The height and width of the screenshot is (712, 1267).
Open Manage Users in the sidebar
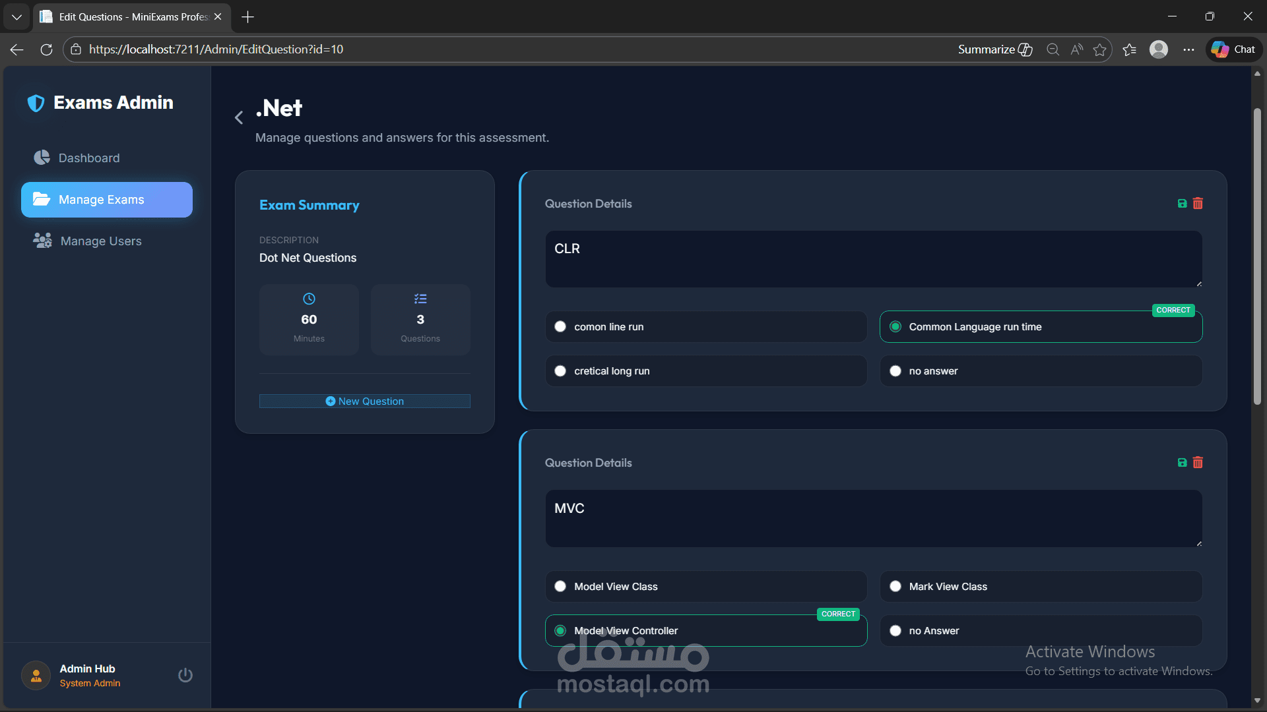click(101, 241)
